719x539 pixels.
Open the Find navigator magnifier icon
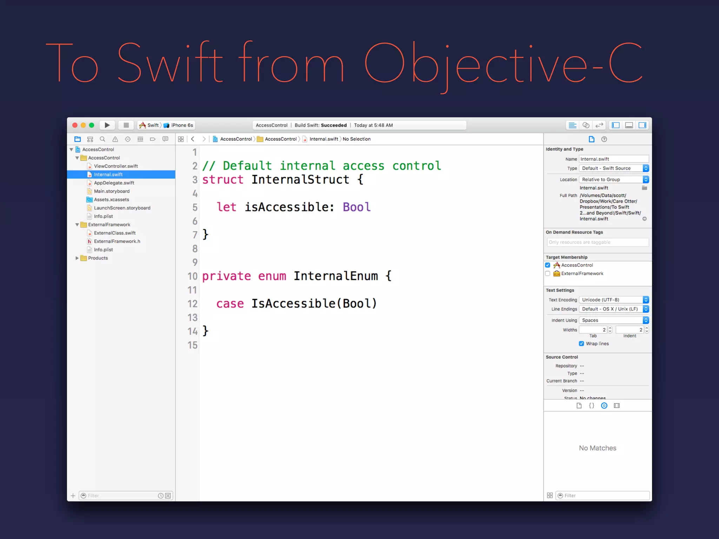click(103, 139)
